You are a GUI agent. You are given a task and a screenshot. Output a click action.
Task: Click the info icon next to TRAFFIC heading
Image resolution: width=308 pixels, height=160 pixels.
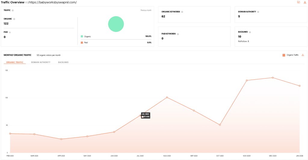point(13,11)
